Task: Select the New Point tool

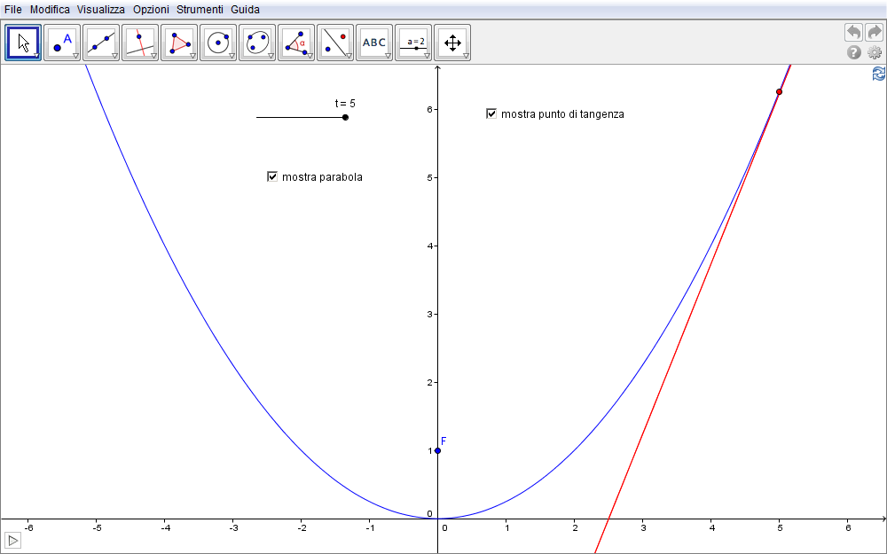Action: pyautogui.click(x=62, y=43)
